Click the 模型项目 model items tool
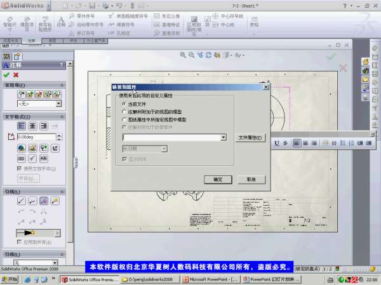Screen dimensions: 381x285 27,24
